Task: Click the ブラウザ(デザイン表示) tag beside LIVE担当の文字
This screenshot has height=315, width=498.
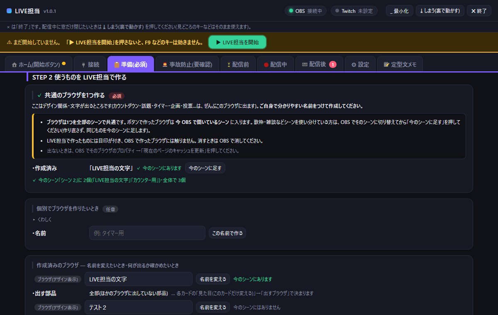Action: [58, 279]
